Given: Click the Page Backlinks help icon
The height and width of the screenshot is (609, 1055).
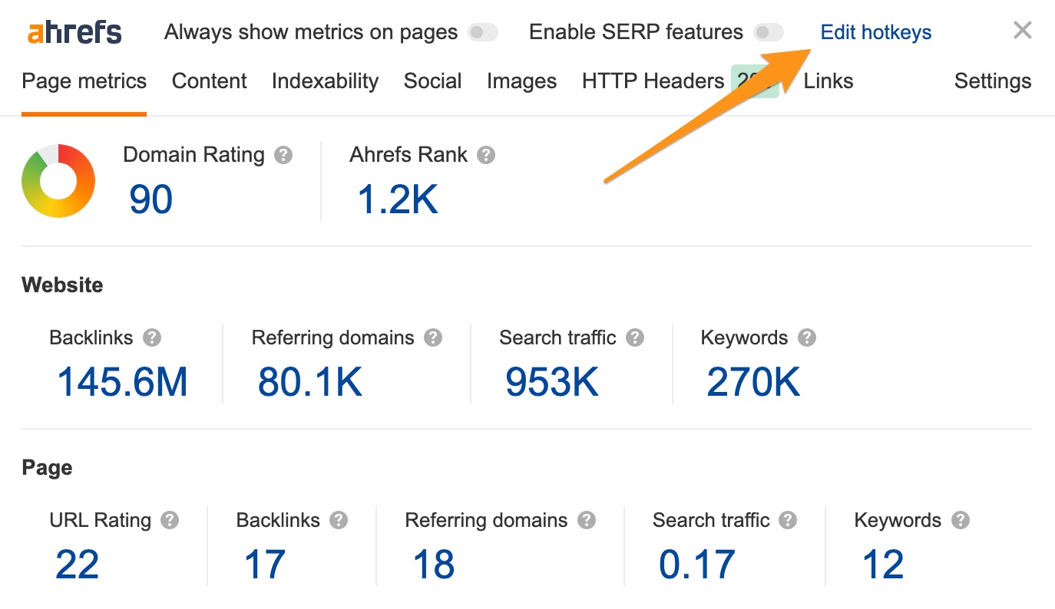Looking at the screenshot, I should (339, 521).
